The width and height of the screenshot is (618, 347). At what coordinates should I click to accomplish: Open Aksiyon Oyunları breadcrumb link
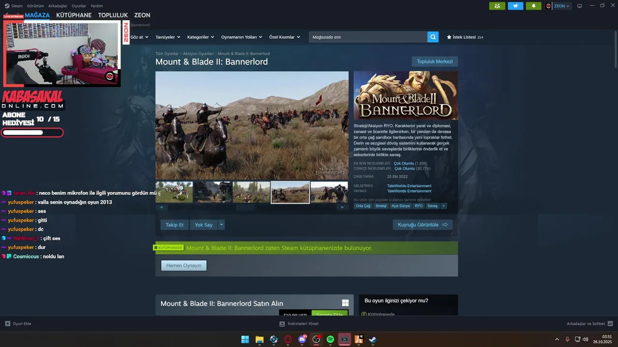click(198, 53)
